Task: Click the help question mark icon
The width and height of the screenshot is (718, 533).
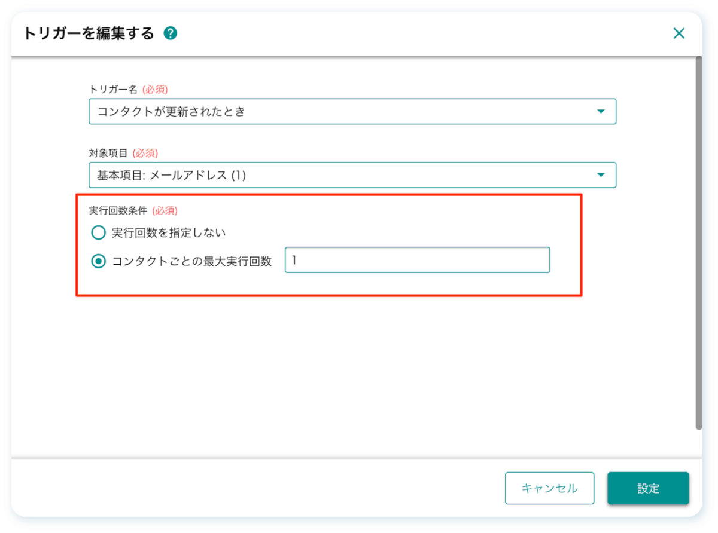Action: click(x=171, y=33)
